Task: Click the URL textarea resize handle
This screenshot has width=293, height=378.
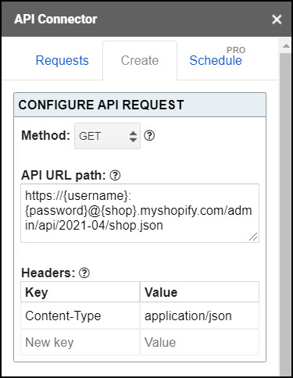Action: click(253, 237)
